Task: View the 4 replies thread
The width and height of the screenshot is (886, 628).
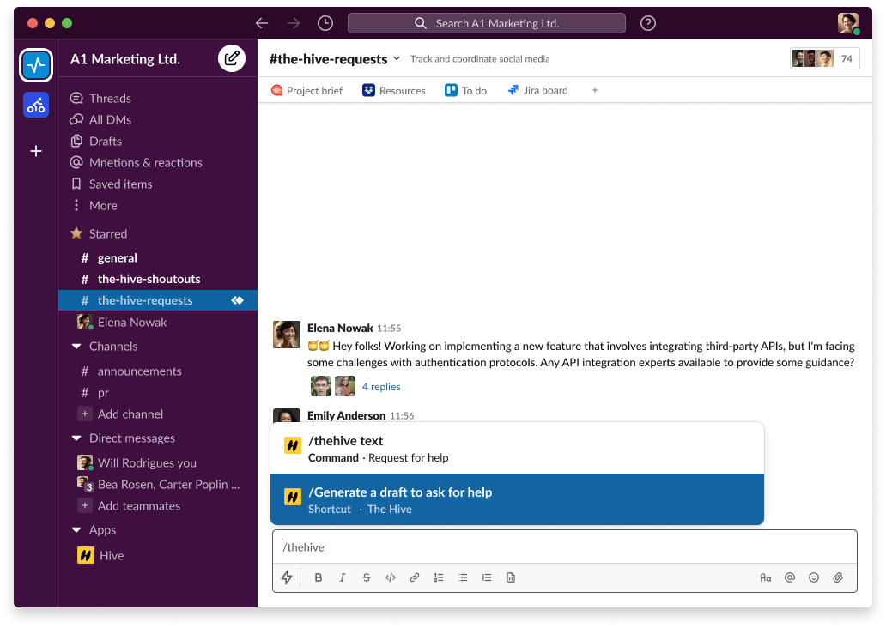Action: point(381,387)
